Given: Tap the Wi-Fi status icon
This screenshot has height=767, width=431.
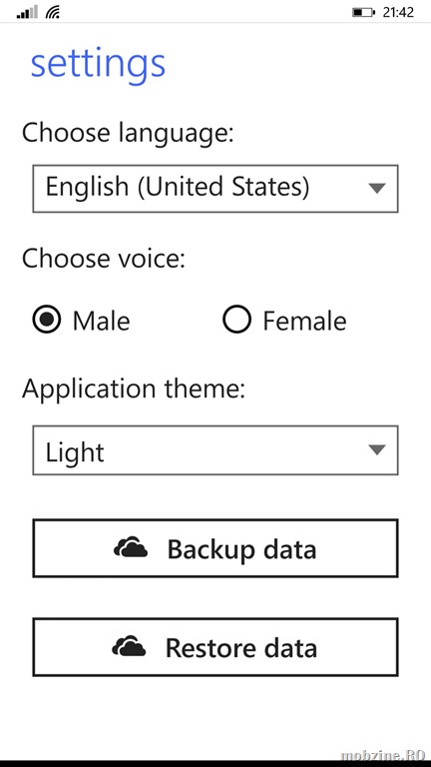Looking at the screenshot, I should pos(53,12).
